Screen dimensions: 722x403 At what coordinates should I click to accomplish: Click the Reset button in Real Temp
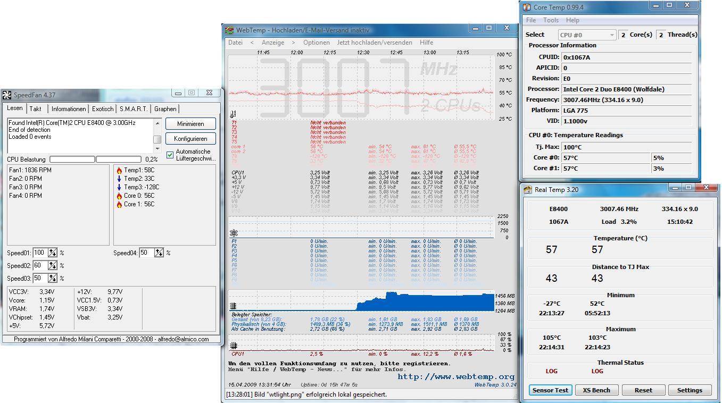643,390
